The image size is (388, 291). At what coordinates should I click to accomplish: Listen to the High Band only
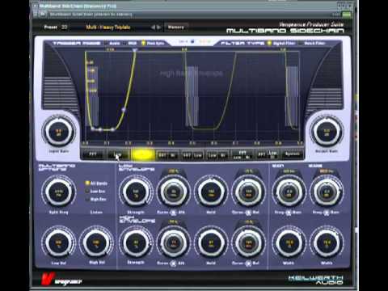coord(95,200)
